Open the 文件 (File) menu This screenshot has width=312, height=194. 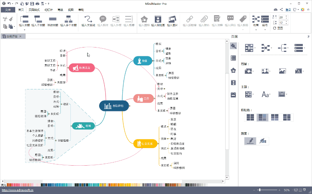pos(8,10)
